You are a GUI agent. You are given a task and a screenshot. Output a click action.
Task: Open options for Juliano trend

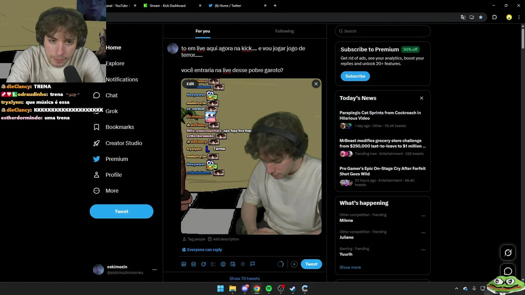pyautogui.click(x=423, y=233)
